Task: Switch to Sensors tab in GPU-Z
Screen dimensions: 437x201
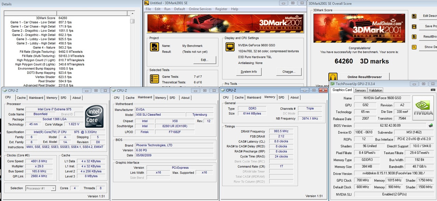Action: tap(360, 90)
